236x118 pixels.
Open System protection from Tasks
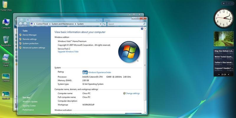click(x=30, y=43)
